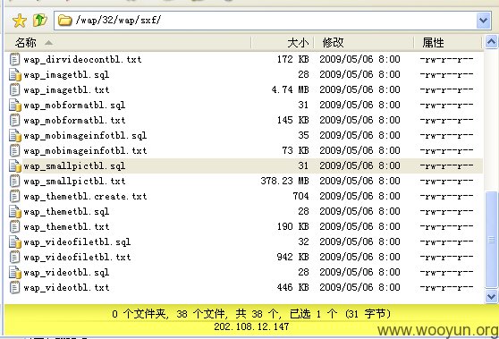Screen dimensions: 499x339
Task: Click scrollbar up arrow
Action: pos(491,42)
